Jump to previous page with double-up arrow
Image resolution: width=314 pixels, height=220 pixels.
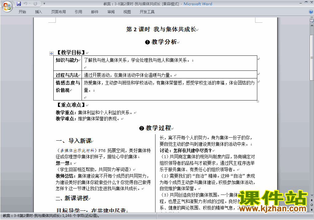312,200
